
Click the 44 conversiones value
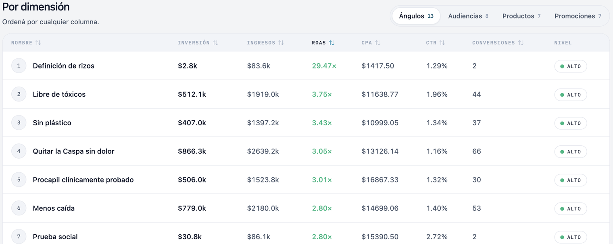(x=477, y=94)
